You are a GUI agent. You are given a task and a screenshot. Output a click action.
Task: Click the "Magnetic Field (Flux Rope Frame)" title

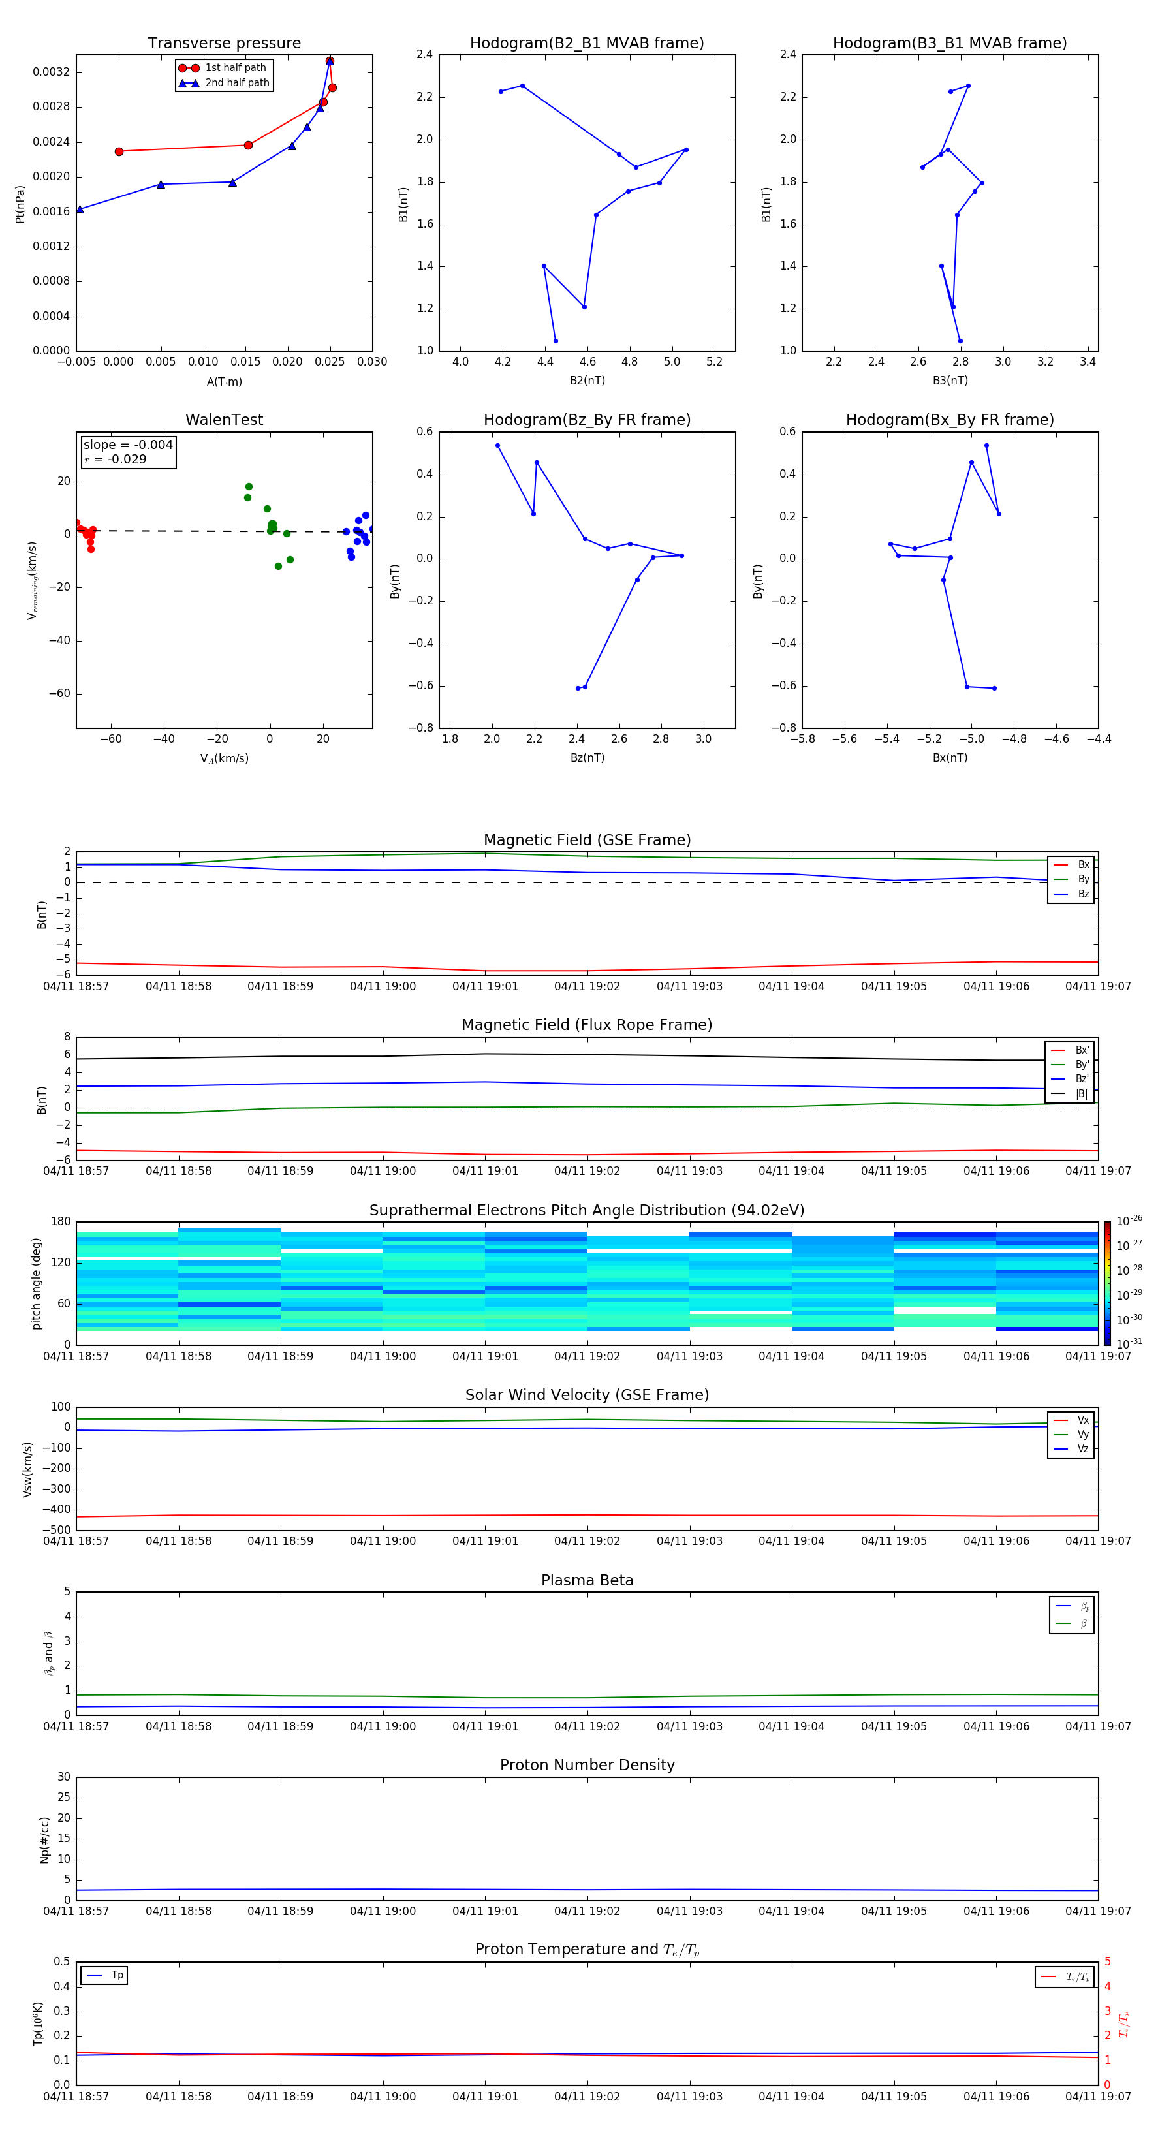coord(587,1025)
